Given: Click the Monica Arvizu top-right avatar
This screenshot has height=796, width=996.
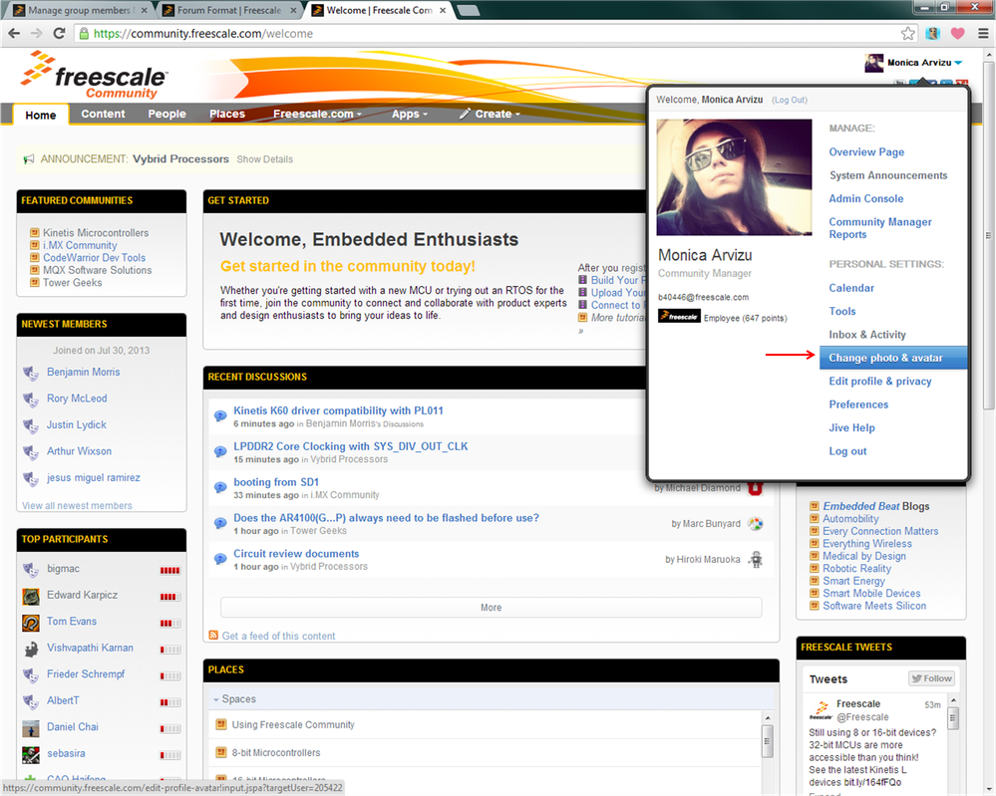Looking at the screenshot, I should coord(873,63).
